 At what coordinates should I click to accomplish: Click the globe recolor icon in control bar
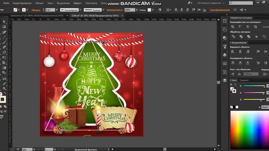tap(160, 10)
